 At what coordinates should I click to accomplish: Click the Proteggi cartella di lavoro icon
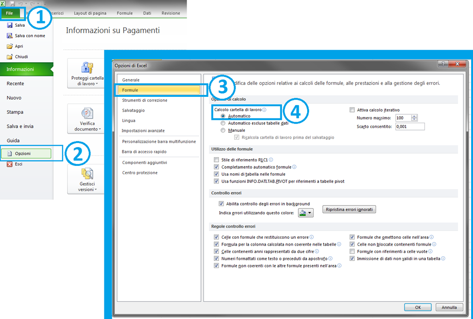[87, 68]
